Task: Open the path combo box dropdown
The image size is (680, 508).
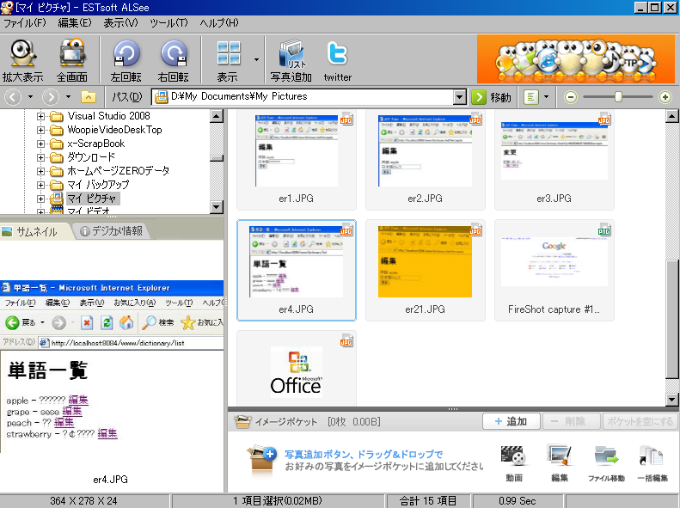Action: [x=460, y=97]
